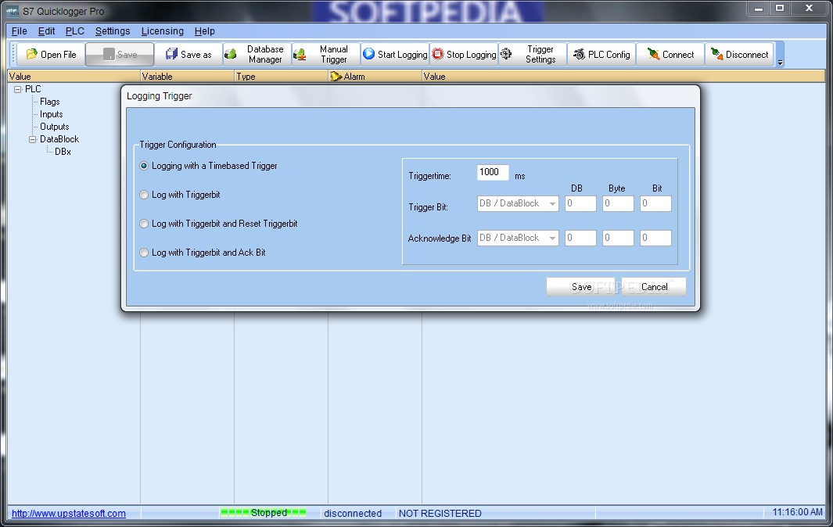This screenshot has width=833, height=527.
Task: Click the Trigger Bit DB number field
Action: 580,203
